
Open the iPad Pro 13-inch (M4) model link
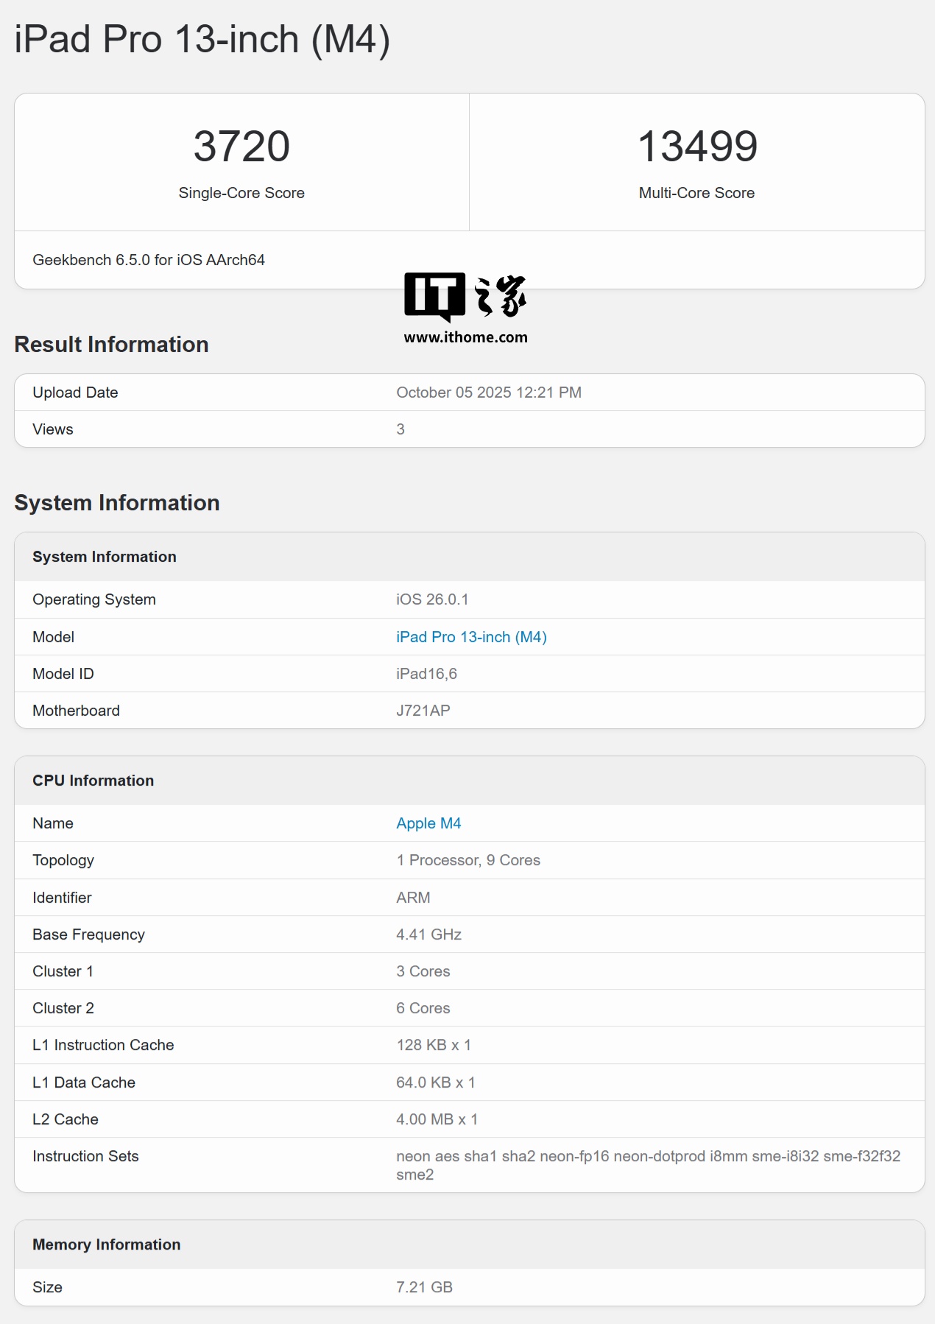tap(471, 637)
